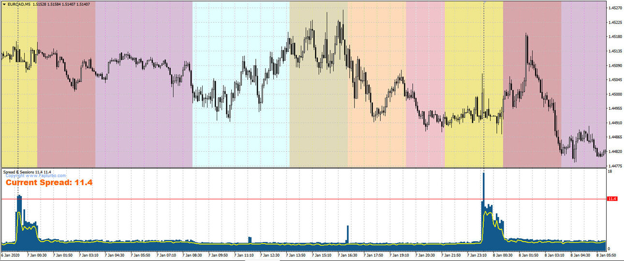
Task: Click the 7 Jan 13:50 time label
Action: point(296,255)
